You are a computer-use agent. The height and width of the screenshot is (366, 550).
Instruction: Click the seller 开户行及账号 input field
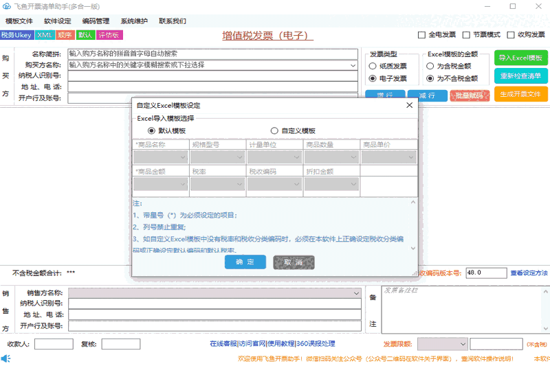[x=214, y=326]
